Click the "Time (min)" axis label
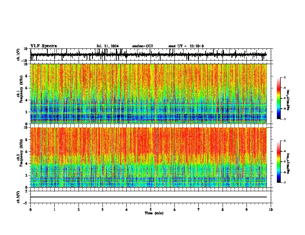This screenshot has width=305, height=235. point(154,213)
